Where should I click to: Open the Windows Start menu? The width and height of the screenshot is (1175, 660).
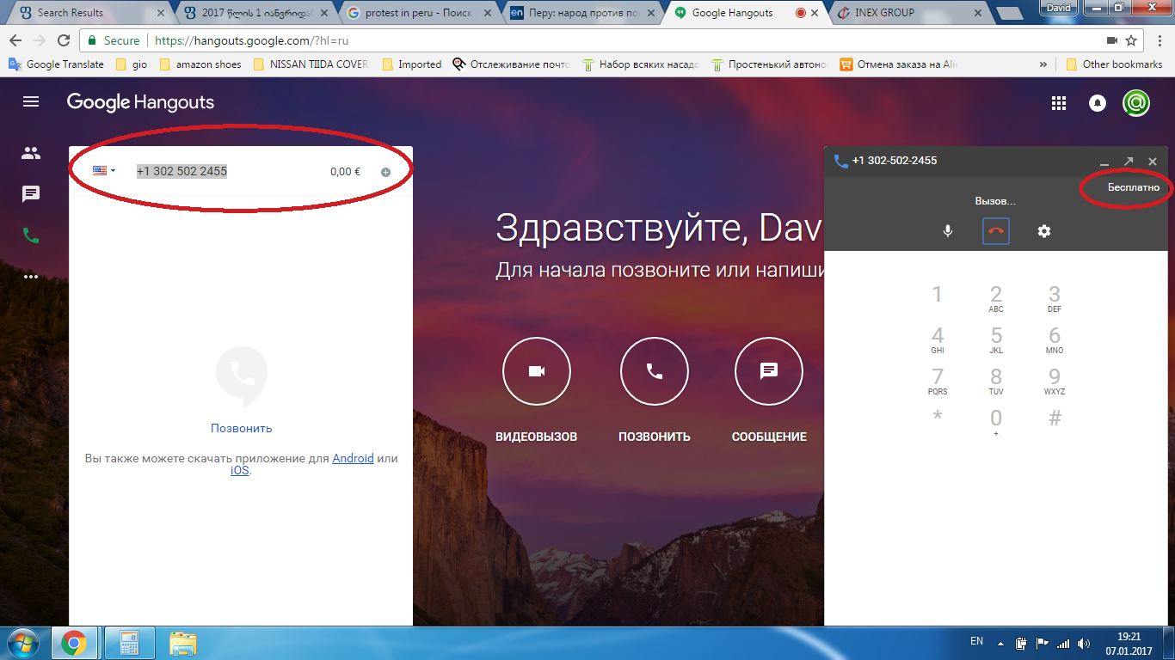(23, 643)
